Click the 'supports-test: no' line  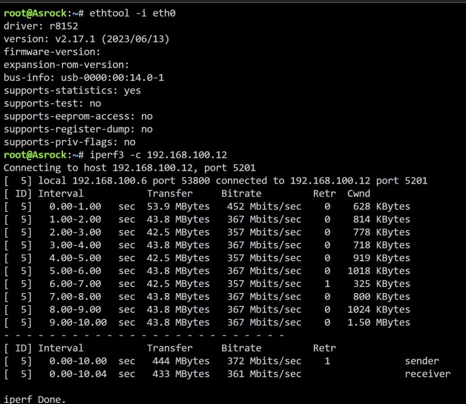point(52,103)
